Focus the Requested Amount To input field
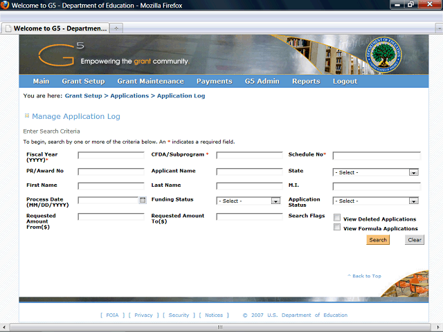The image size is (443, 332). coord(249,216)
